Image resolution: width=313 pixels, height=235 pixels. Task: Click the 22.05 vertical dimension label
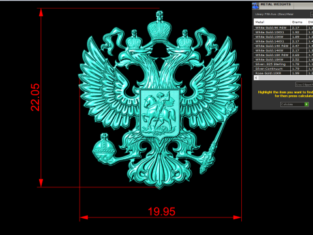click(x=35, y=97)
